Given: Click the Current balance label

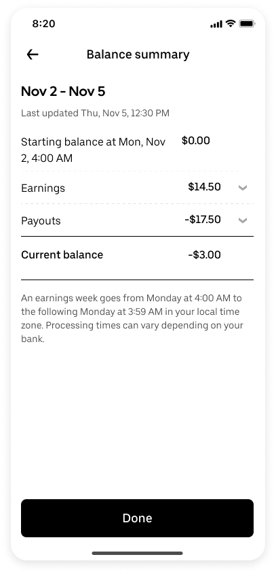Looking at the screenshot, I should pyautogui.click(x=62, y=255).
